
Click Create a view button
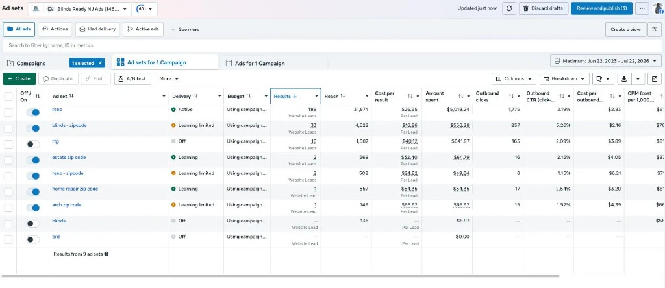(625, 29)
